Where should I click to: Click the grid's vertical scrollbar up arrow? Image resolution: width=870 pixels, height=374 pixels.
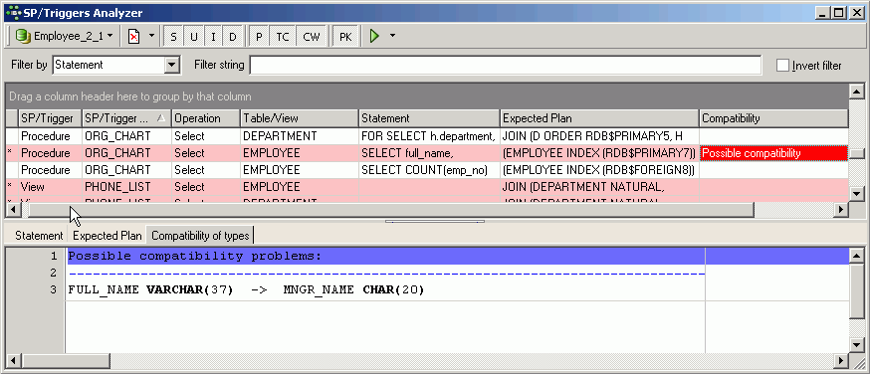(x=857, y=92)
